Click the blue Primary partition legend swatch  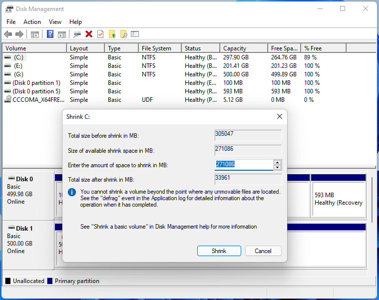click(50, 281)
